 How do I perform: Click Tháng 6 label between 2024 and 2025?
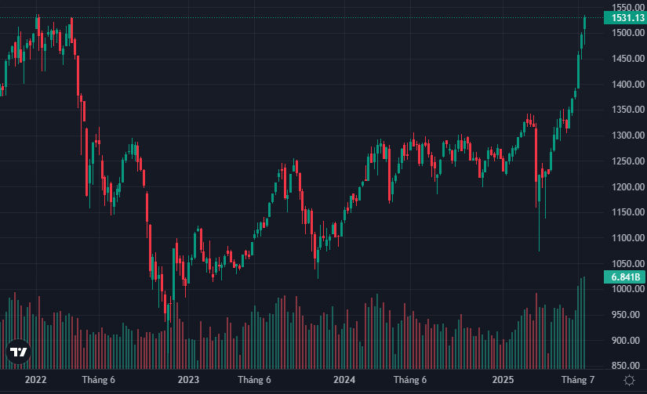pos(410,380)
